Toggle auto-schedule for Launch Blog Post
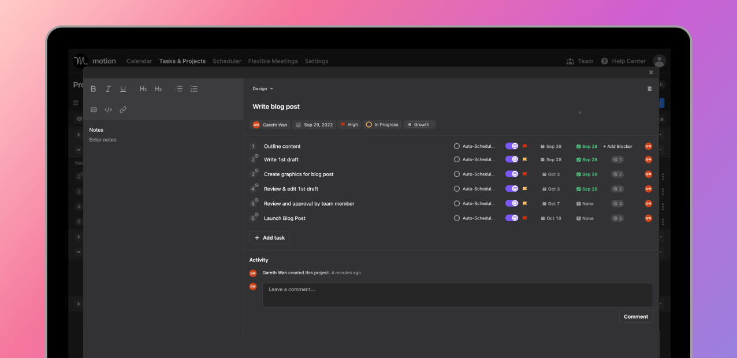The width and height of the screenshot is (737, 358). click(512, 218)
